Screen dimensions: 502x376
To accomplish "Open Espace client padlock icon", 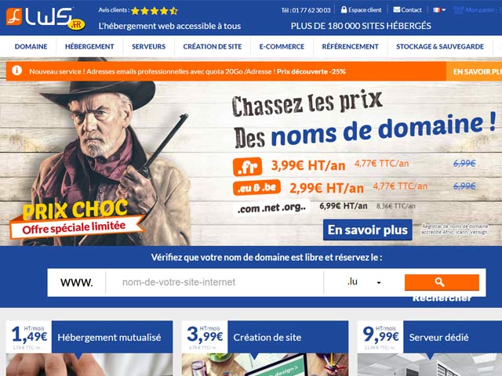I will (x=344, y=10).
